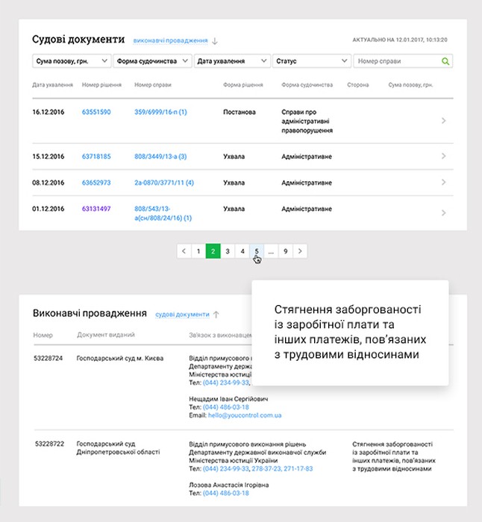Click 'Господарський суд Дніпропетровської області' cell
This screenshot has height=522, width=482.
pos(118,448)
